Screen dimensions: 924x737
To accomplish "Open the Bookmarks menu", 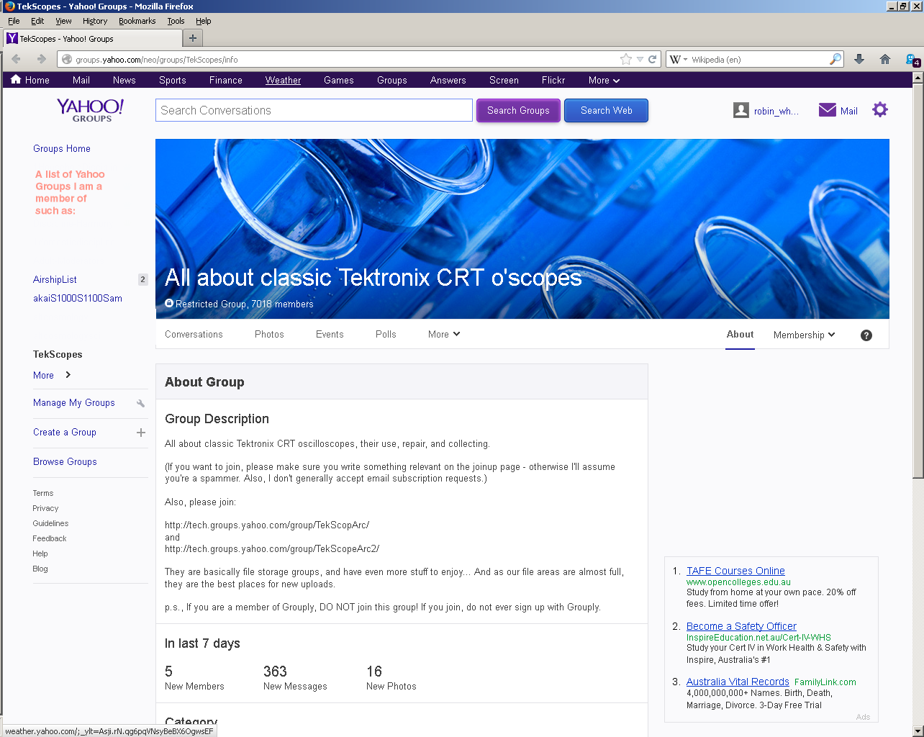I will point(137,21).
